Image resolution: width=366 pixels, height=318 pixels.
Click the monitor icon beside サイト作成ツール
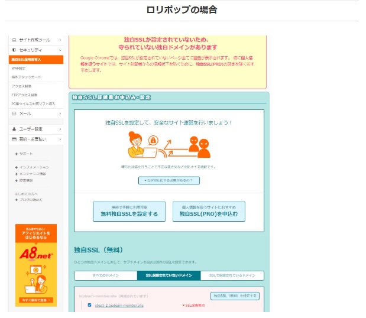coord(14,40)
